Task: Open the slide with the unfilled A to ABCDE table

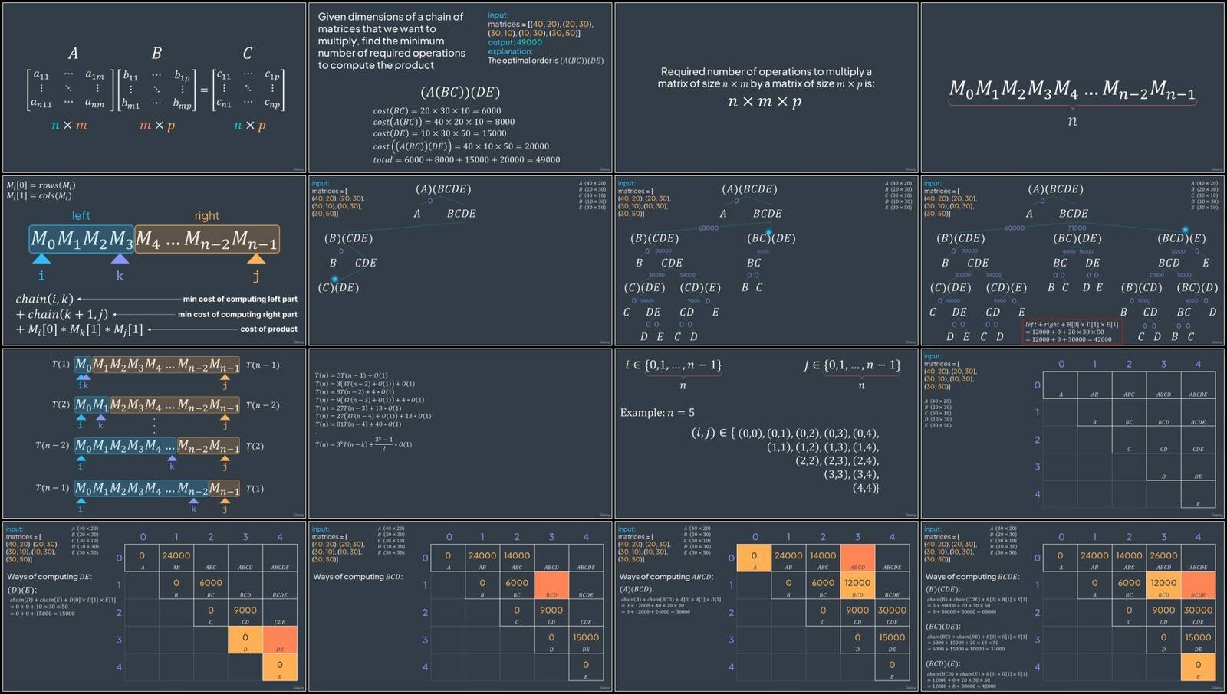Action: [1072, 434]
